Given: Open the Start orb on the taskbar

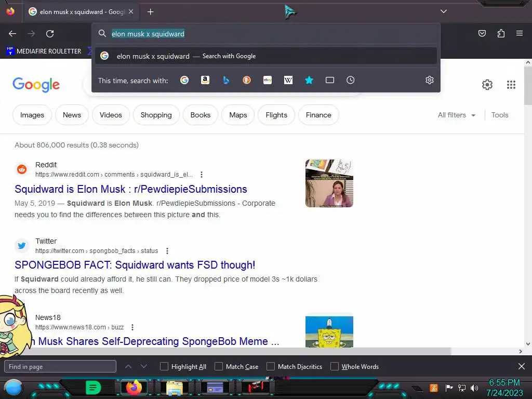Looking at the screenshot, I should tap(13, 388).
